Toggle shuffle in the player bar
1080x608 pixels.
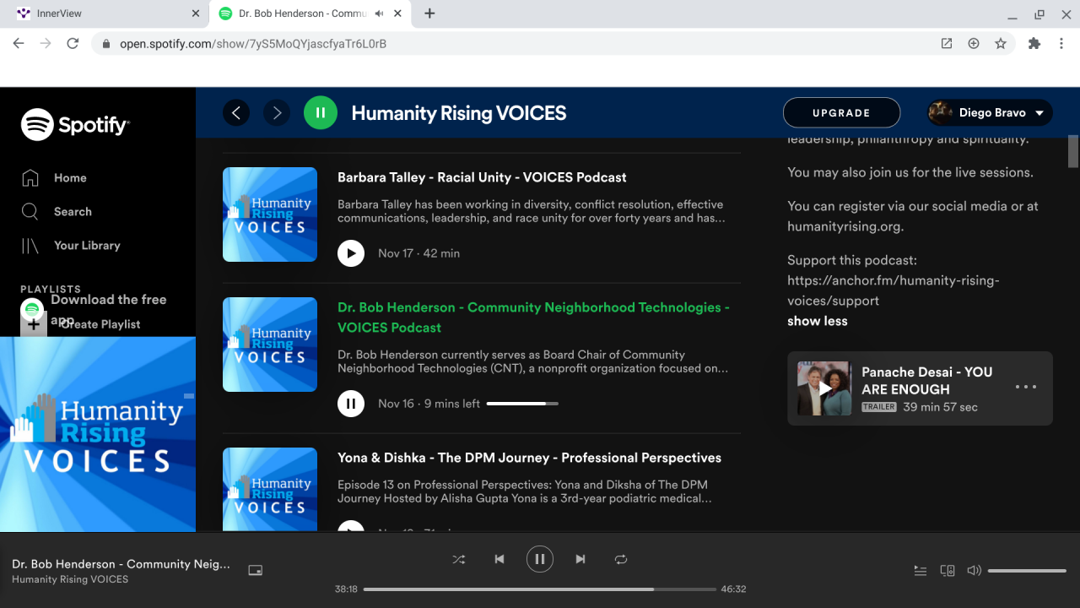(x=459, y=559)
